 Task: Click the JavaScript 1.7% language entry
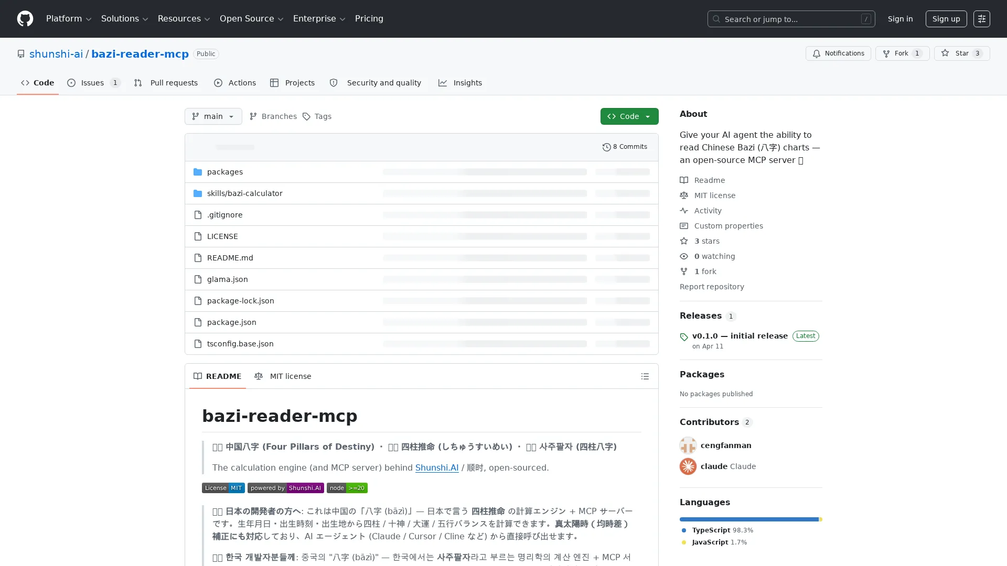point(714,542)
